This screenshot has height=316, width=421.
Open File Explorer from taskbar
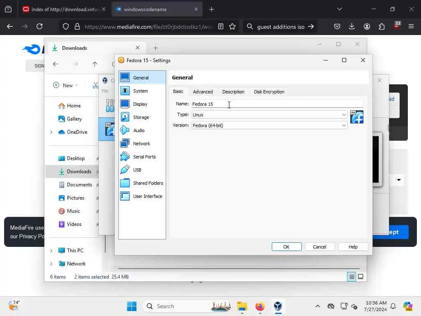coord(242,306)
